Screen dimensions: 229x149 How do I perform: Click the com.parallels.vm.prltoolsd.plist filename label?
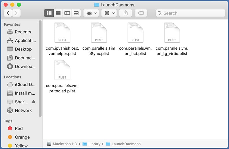pos(62,88)
